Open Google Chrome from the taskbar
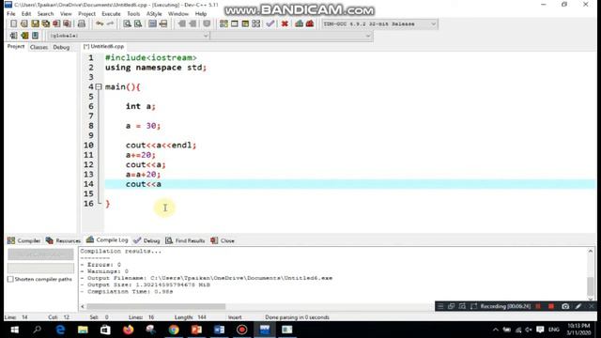Image resolution: width=601 pixels, height=338 pixels. 174,330
